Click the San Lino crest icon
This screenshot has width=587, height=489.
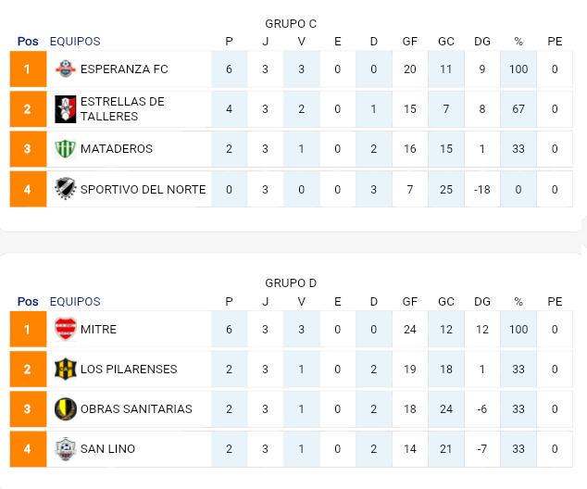click(65, 449)
